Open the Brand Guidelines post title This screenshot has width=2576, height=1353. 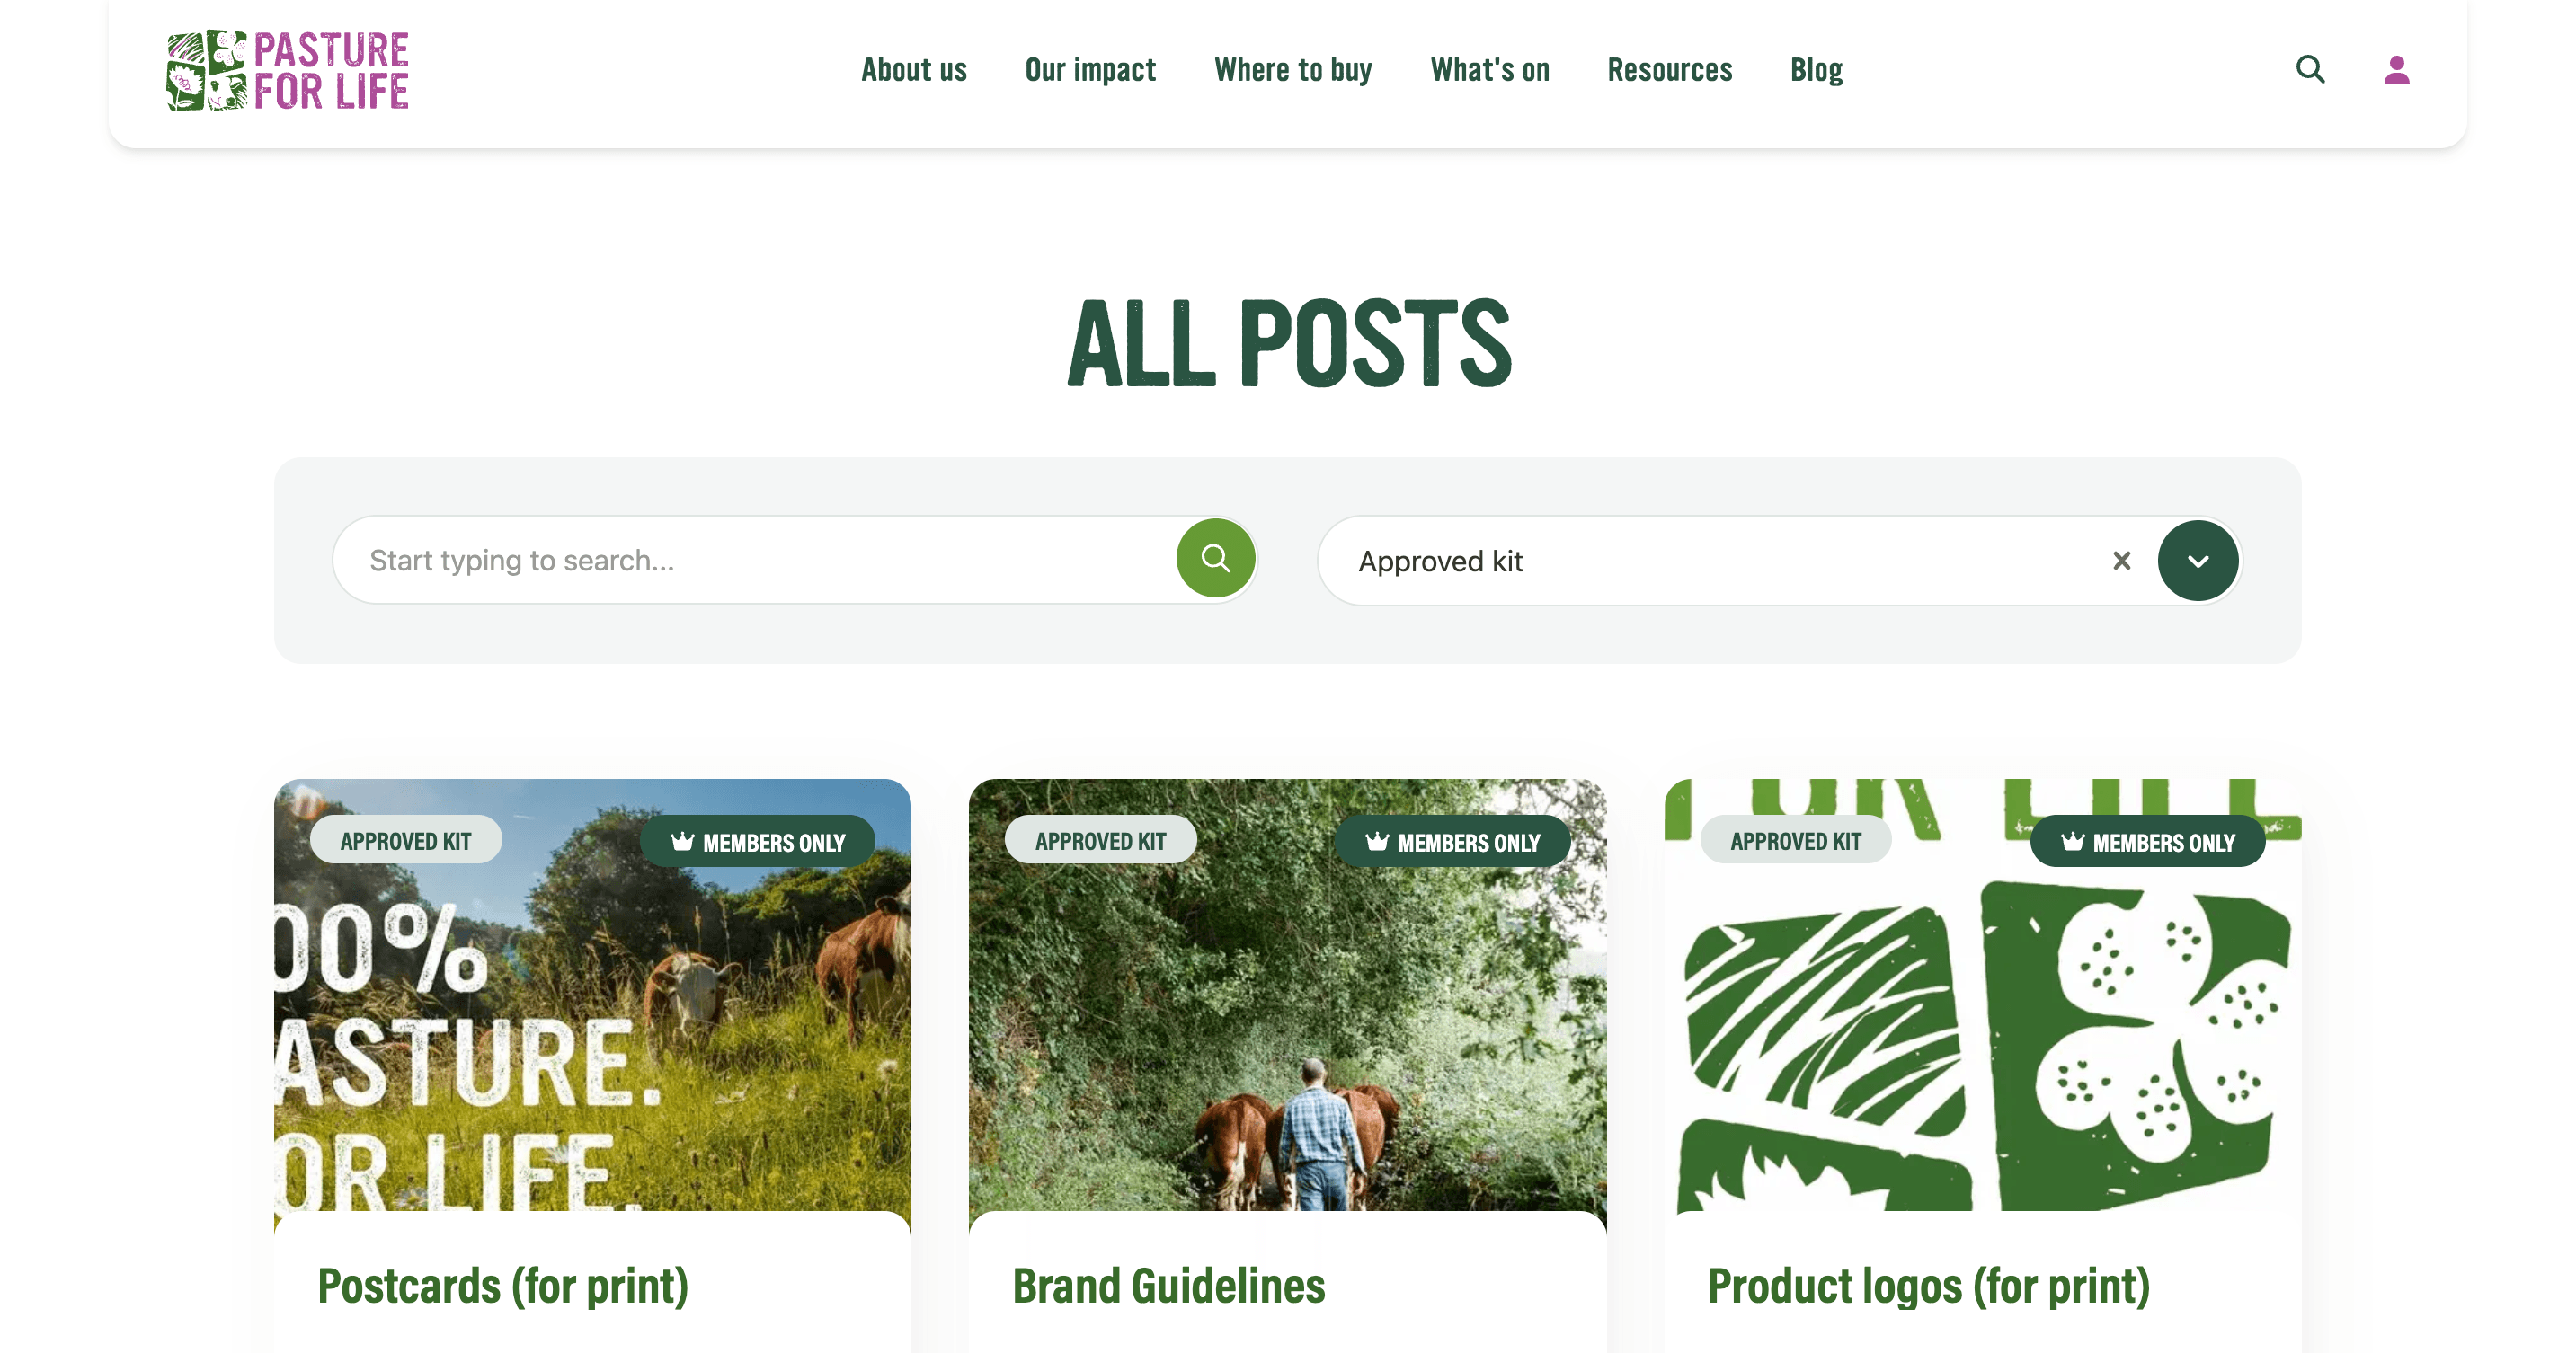click(x=1169, y=1285)
